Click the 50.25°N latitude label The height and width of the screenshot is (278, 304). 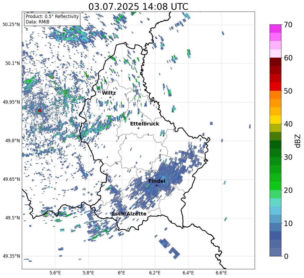(x=11, y=25)
